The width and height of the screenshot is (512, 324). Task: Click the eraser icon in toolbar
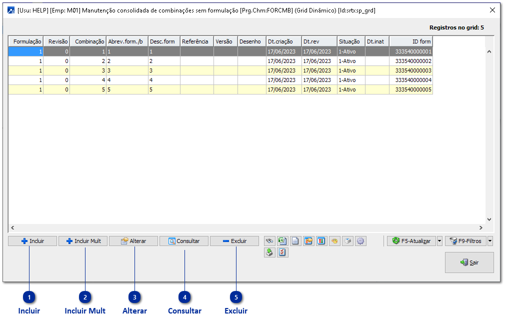click(347, 241)
